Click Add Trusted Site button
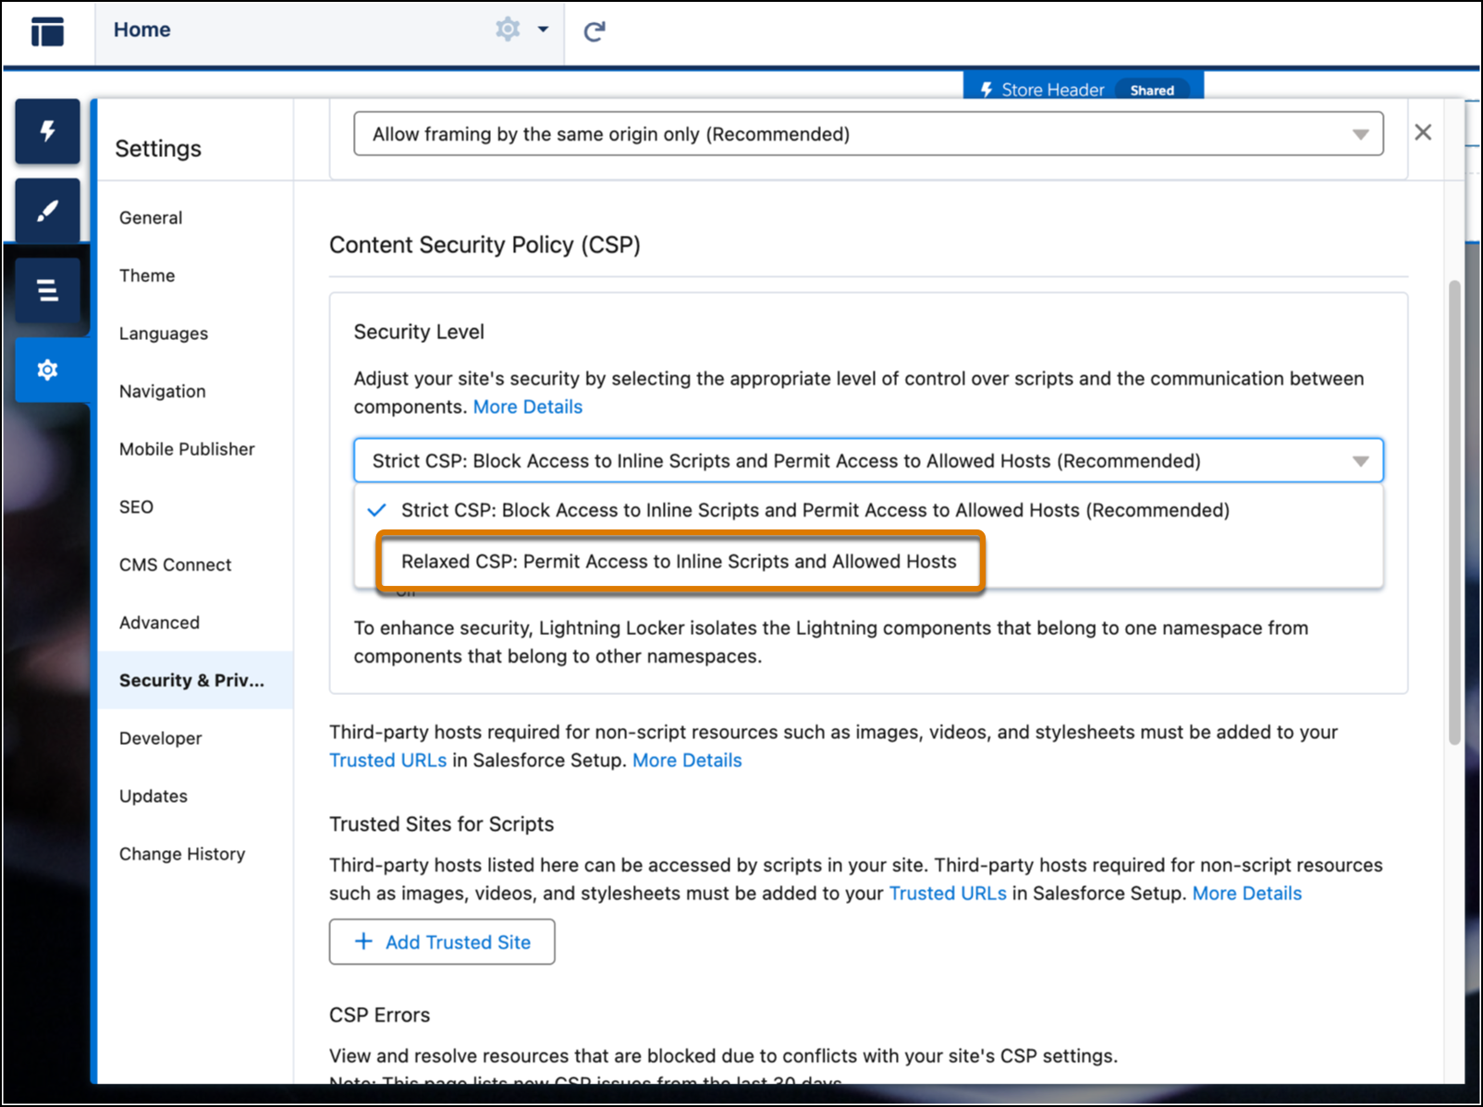The height and width of the screenshot is (1107, 1483). pos(442,942)
